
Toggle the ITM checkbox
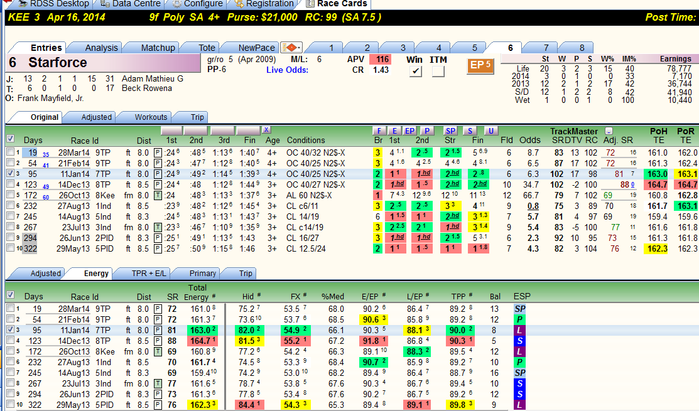tap(438, 71)
